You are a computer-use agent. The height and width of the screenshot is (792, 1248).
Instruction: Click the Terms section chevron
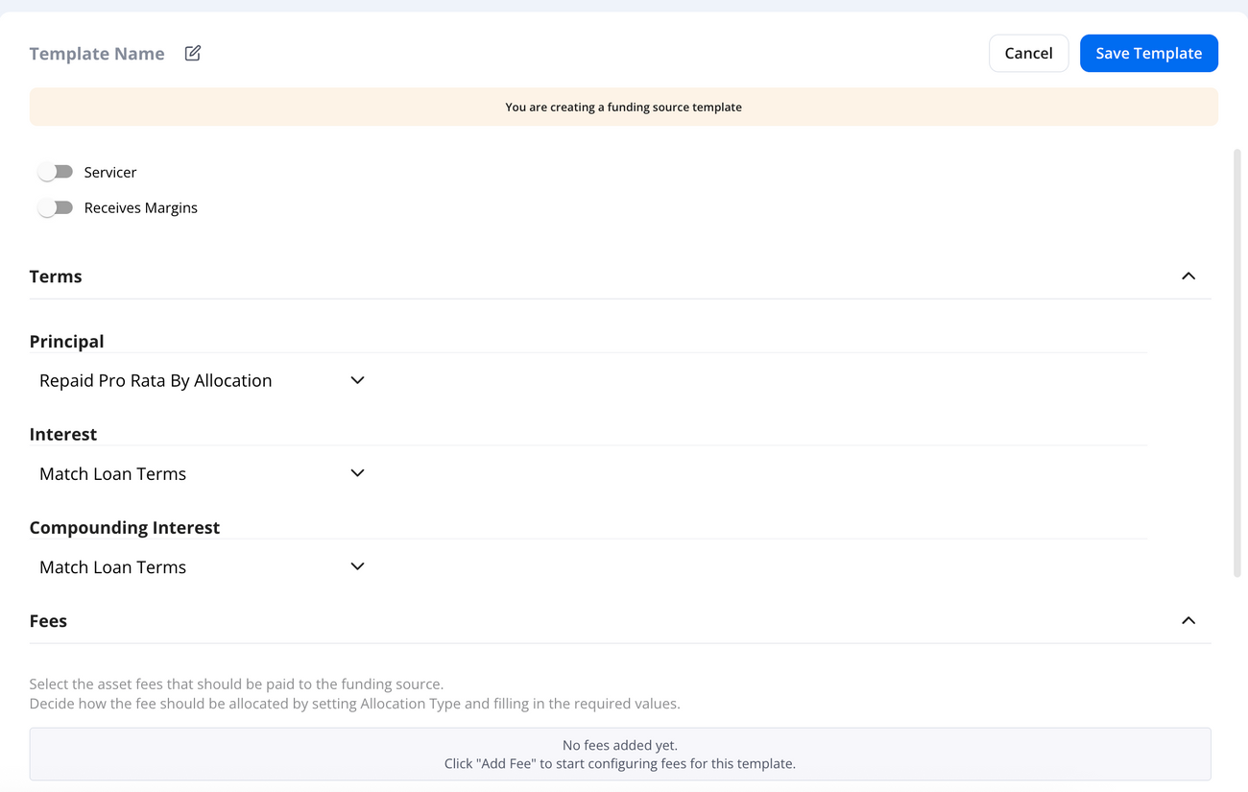pyautogui.click(x=1188, y=276)
